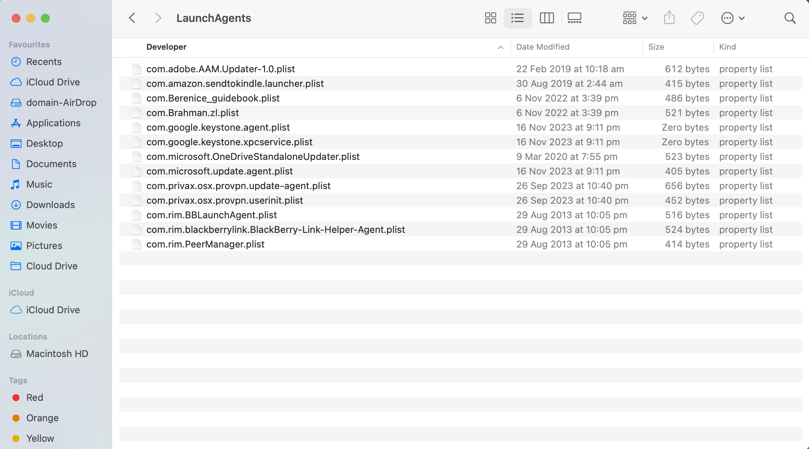
Task: Select the list view toggle
Action: point(517,18)
